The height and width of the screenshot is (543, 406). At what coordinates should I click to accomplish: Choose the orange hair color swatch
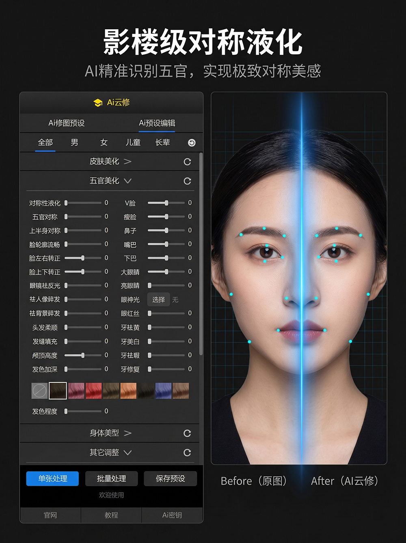pyautogui.click(x=128, y=391)
